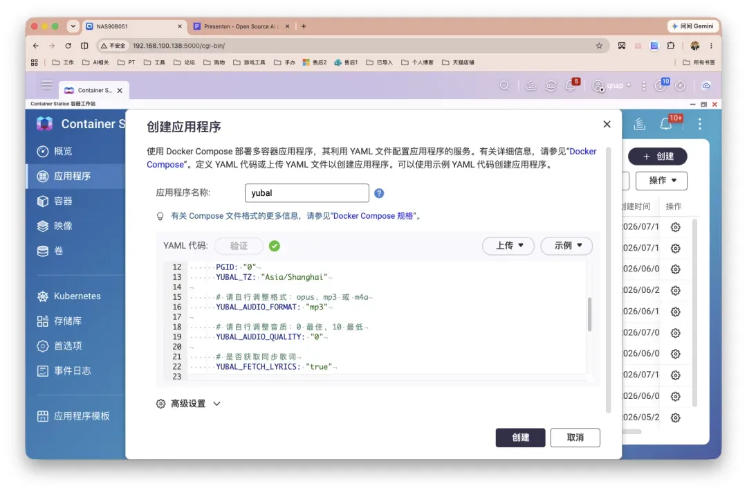The image size is (747, 493).
Task: Close the 创建应用程序 dialog
Action: (x=607, y=124)
